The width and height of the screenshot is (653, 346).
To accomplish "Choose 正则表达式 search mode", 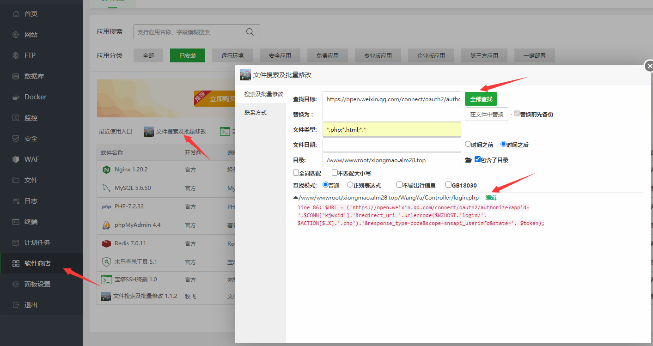I will coord(350,185).
